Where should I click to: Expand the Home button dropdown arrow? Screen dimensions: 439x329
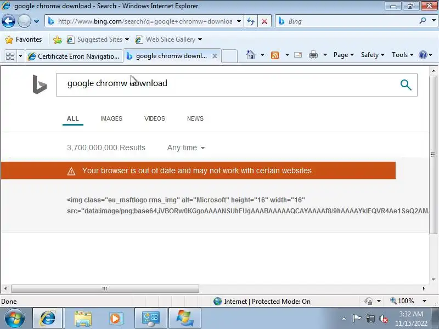pyautogui.click(x=262, y=55)
